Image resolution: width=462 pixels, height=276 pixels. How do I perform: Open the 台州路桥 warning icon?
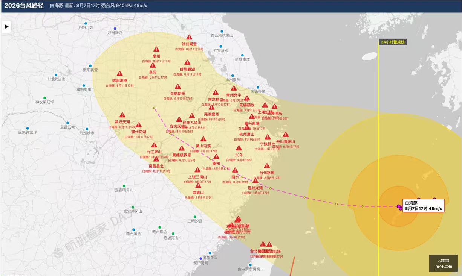click(x=267, y=166)
